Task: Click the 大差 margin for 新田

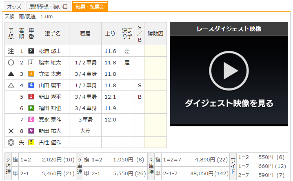Action: (85, 131)
